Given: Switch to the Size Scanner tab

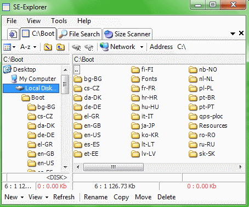Looking at the screenshot, I should coord(128,34).
